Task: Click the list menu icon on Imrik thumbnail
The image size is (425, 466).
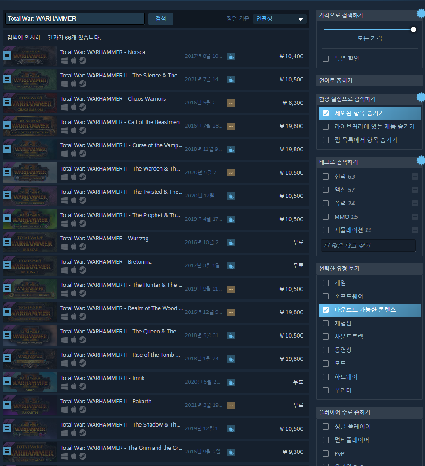Action: coord(8,381)
